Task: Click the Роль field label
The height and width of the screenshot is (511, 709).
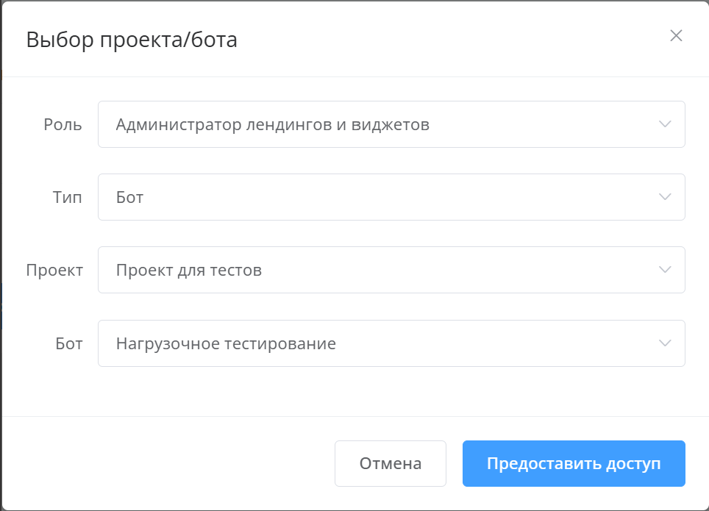Action: pyautogui.click(x=63, y=124)
